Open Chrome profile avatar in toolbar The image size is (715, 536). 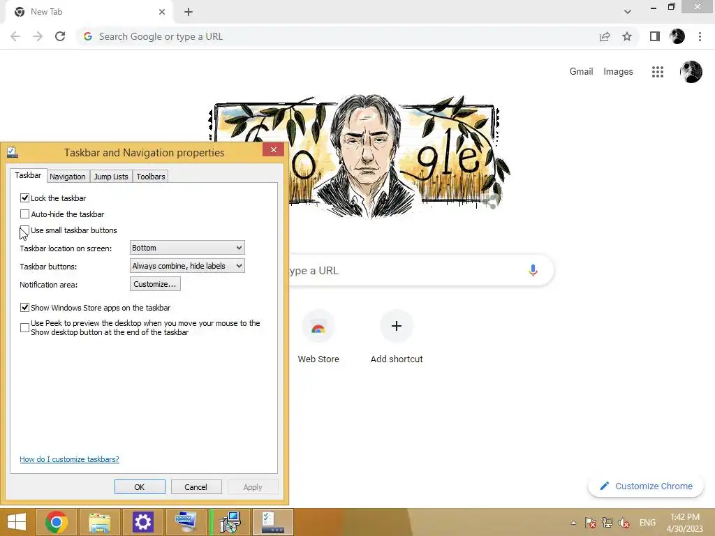point(677,36)
